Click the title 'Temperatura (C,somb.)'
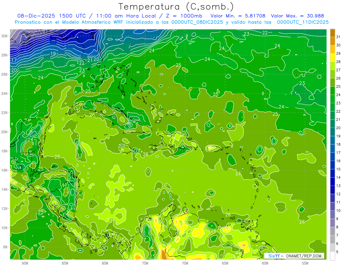Viewport: 346px width, 267px height. 176,7
